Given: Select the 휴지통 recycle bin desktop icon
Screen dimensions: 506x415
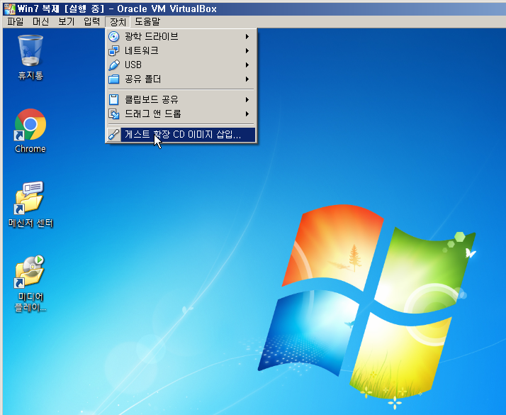Looking at the screenshot, I should [30, 50].
